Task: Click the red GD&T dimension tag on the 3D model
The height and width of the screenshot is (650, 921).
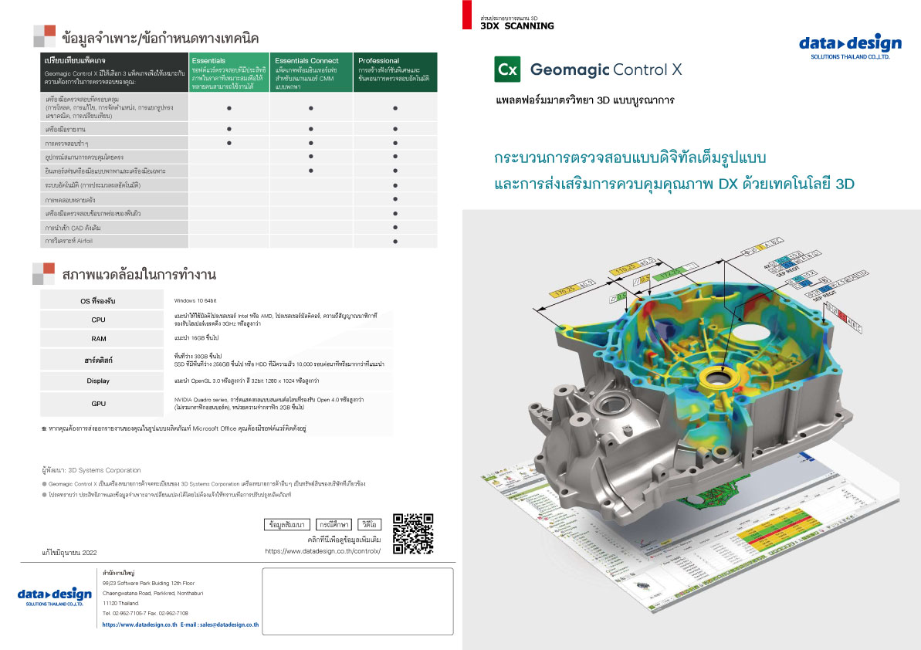Action: (841, 316)
